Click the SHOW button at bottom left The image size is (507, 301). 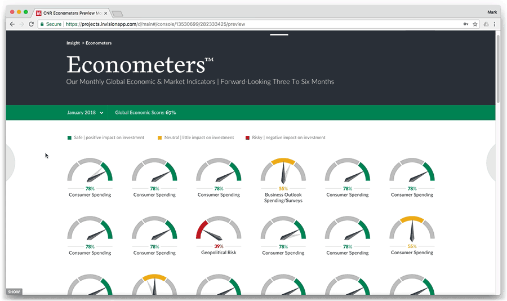[14, 291]
